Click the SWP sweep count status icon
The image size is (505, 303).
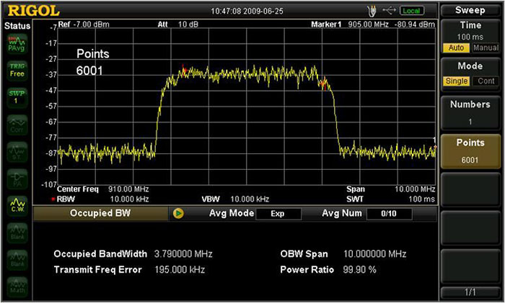click(x=15, y=97)
